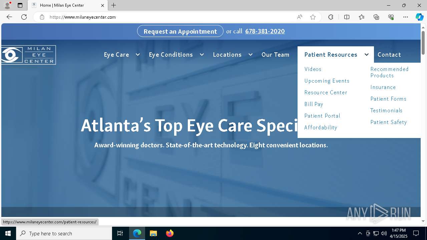Show hidden system tray icons

coord(360,233)
